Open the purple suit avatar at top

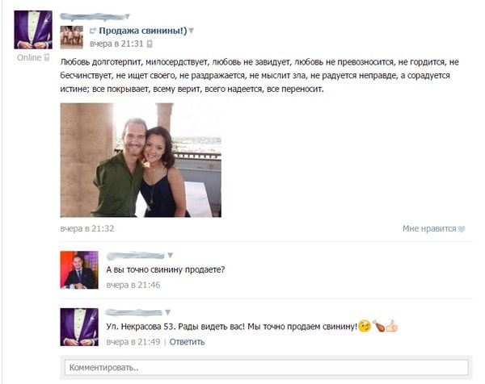click(33, 30)
